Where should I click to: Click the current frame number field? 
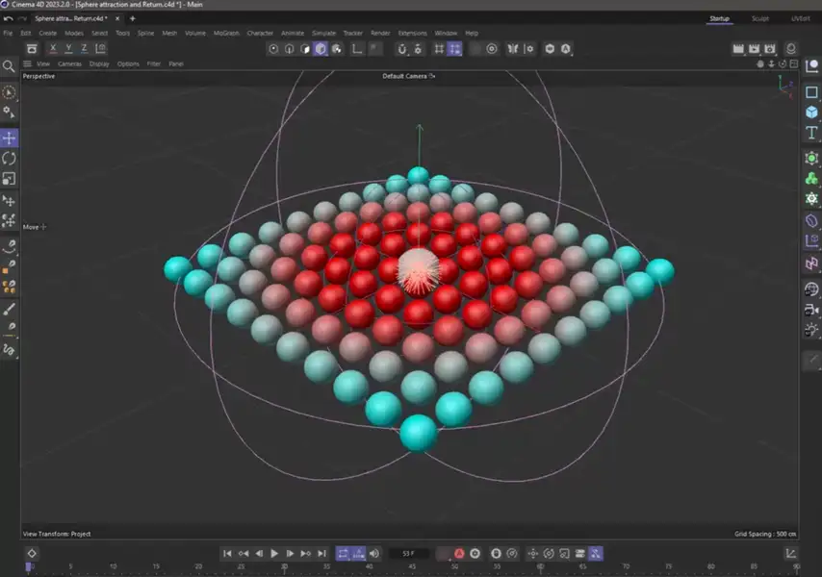[x=409, y=554]
